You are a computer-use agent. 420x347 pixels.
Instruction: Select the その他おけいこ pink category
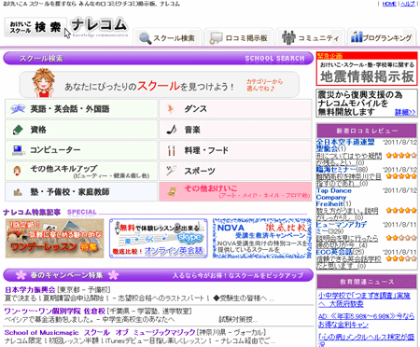[235, 191]
